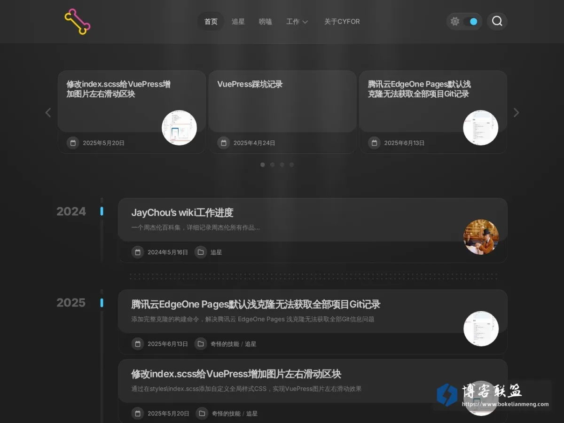Select the third carousel pagination dot
This screenshot has height=423, width=564.
[x=282, y=164]
